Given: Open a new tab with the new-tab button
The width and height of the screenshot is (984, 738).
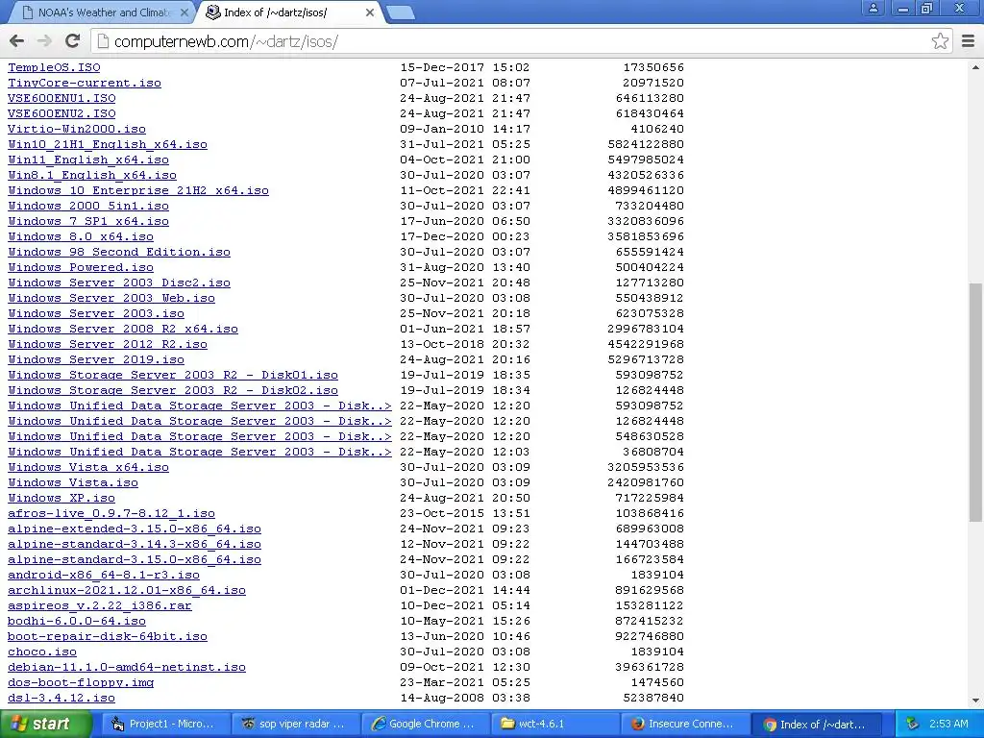Looking at the screenshot, I should coord(400,12).
